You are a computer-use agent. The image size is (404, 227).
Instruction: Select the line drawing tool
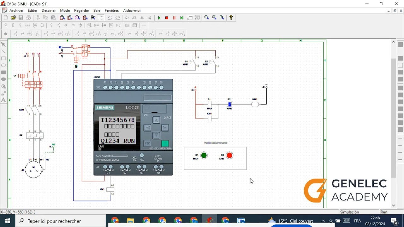3,51
